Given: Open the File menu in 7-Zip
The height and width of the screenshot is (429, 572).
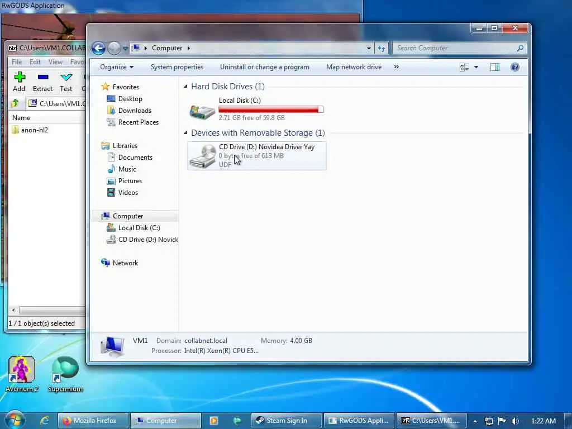Looking at the screenshot, I should pyautogui.click(x=17, y=61).
